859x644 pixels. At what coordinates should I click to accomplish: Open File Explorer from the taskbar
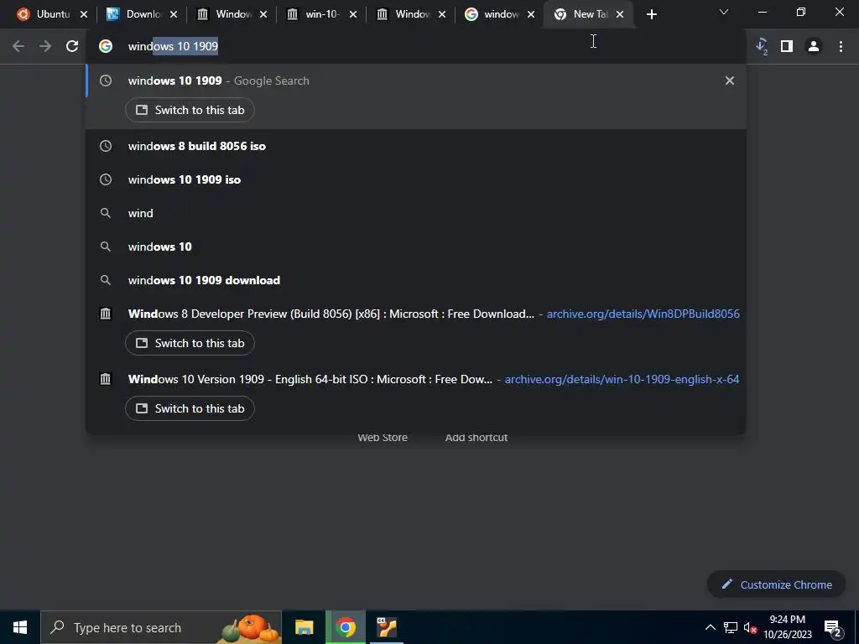click(x=304, y=627)
